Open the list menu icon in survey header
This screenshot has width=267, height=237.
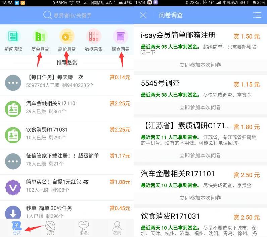point(257,15)
